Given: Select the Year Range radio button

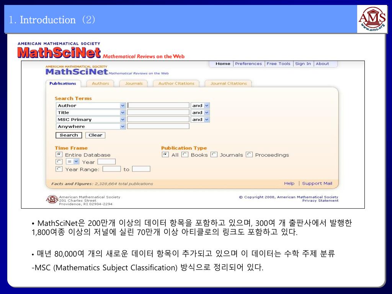Looking at the screenshot, I should [59, 169].
